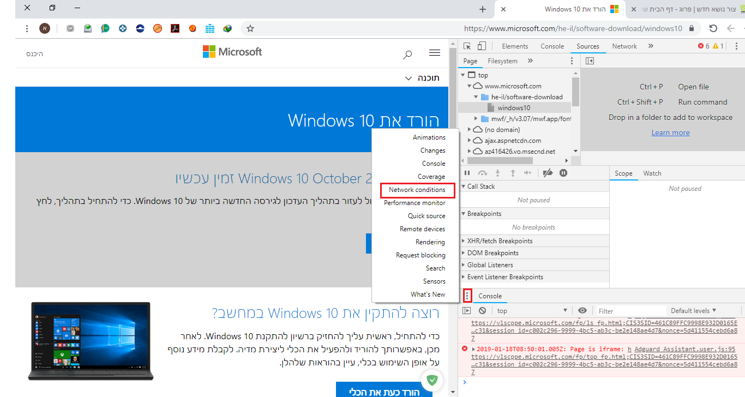The width and height of the screenshot is (745, 397).
Task: Toggle the console sidebar
Action: point(466,311)
